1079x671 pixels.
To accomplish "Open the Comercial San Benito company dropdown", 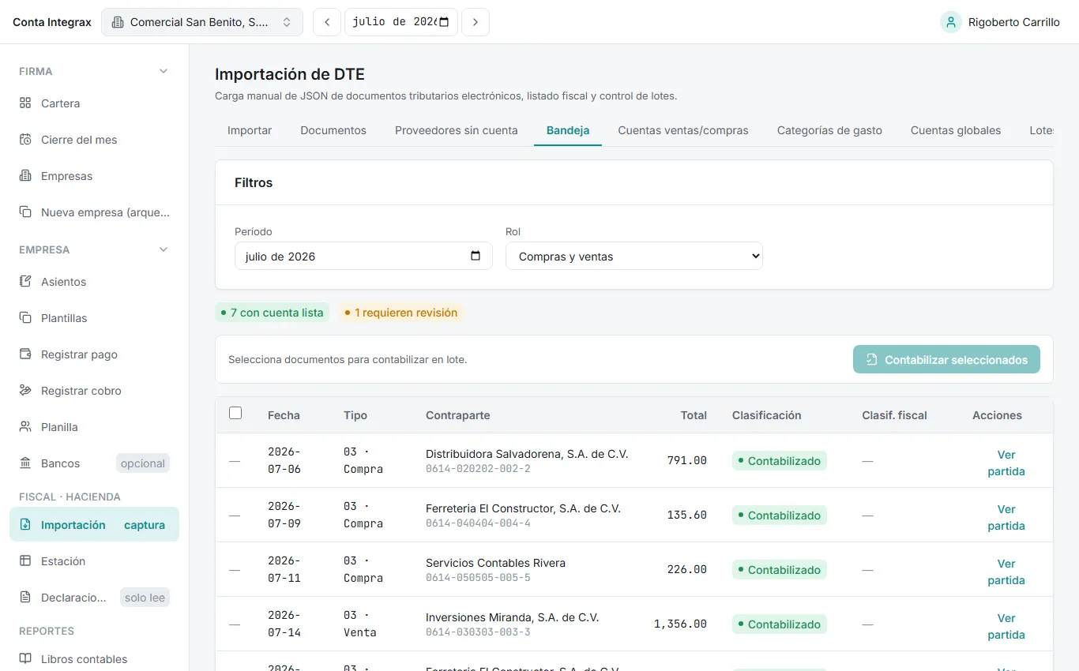I will coord(202,22).
